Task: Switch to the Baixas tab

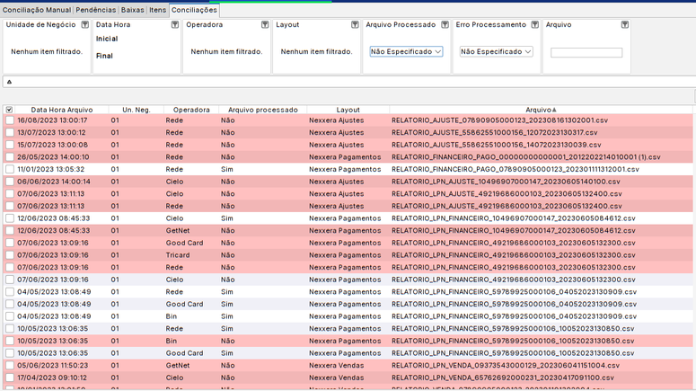Action: tap(133, 10)
